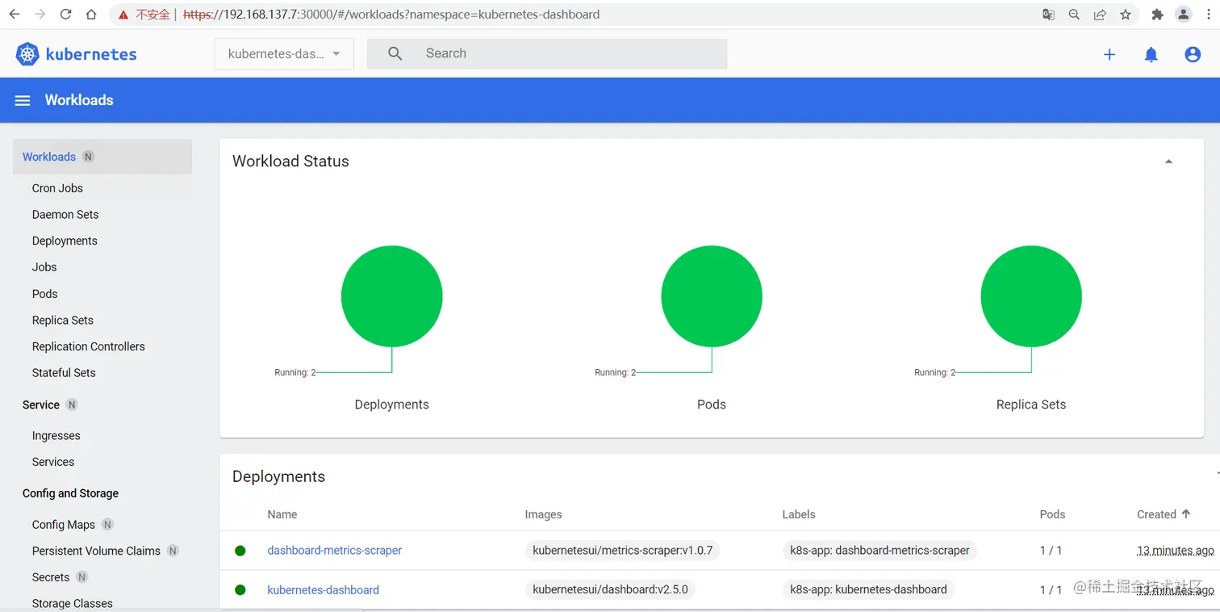Open the user account icon
Viewport: 1220px width, 612px height.
(x=1193, y=54)
